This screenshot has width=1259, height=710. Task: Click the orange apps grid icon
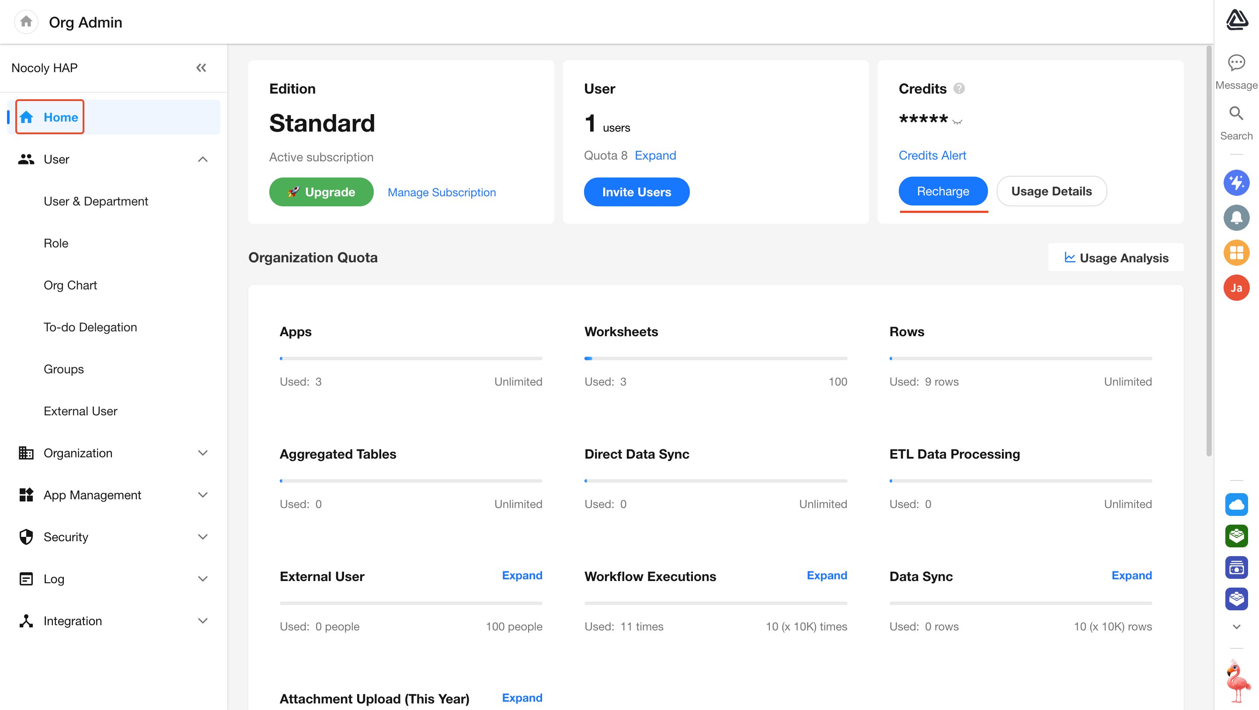[1236, 253]
